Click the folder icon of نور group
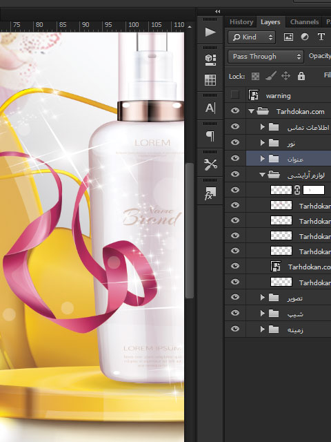The image size is (331, 442). click(x=274, y=143)
